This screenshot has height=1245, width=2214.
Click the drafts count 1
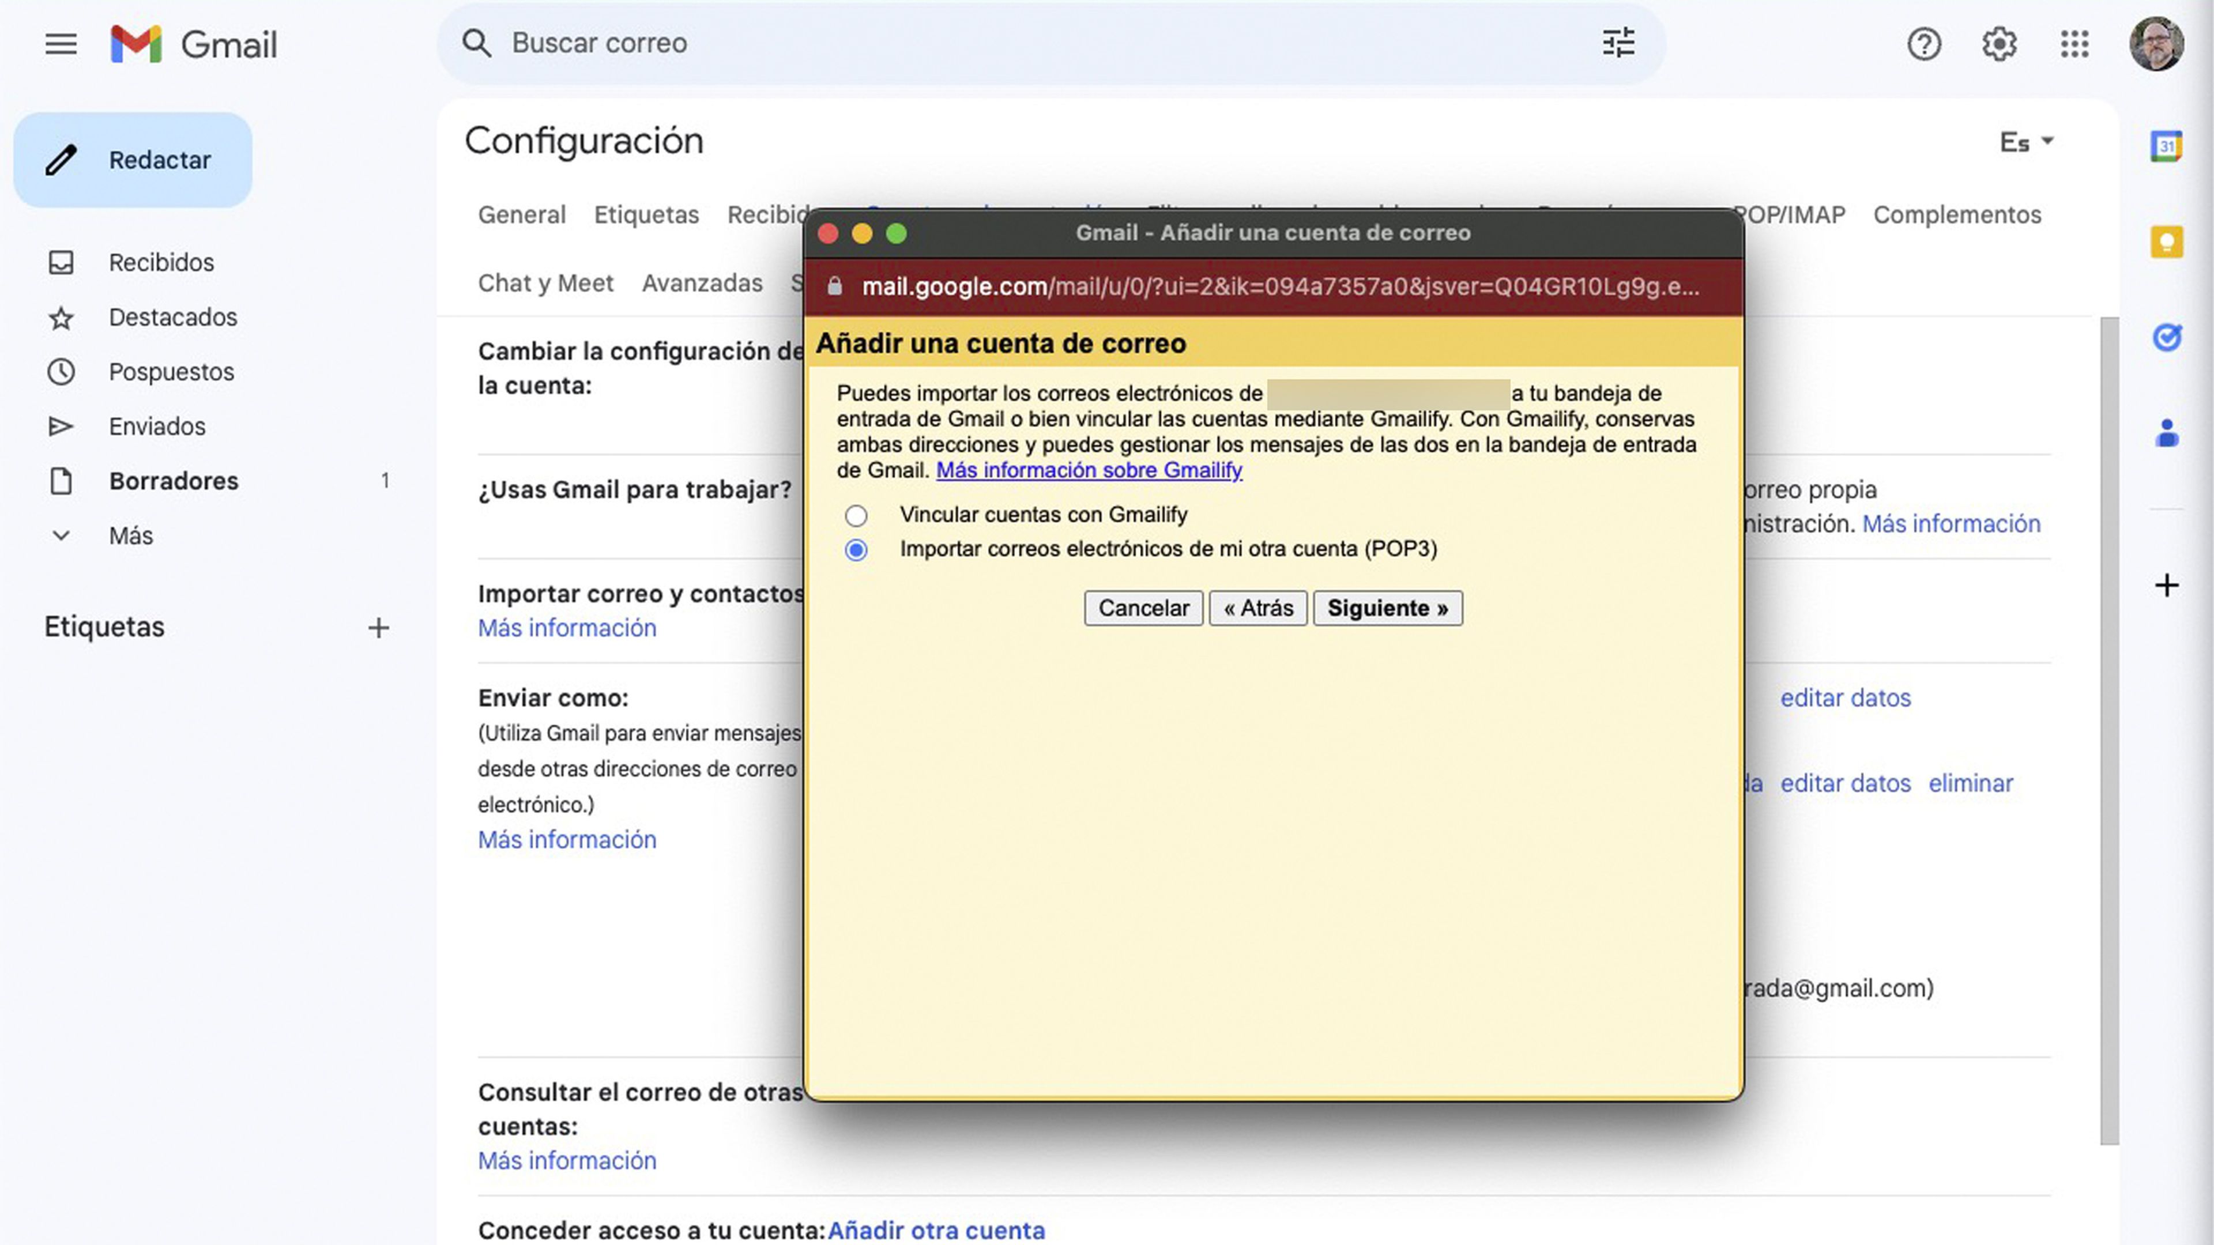(x=385, y=481)
